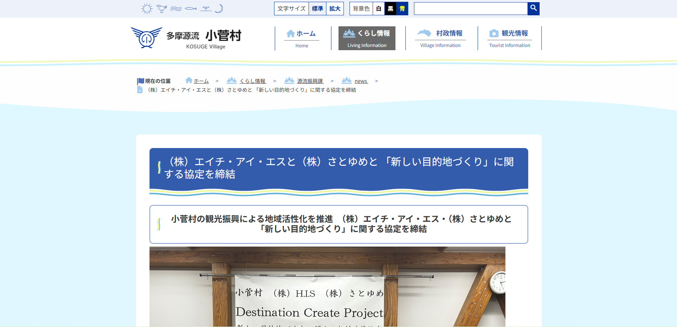Click the village icon beside 源流振興課 breadcrumb
This screenshot has height=327, width=677.
click(289, 80)
